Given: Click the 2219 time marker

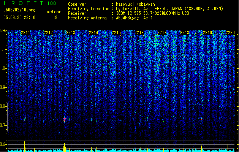Looking at the screenshot, I should 207,33.
